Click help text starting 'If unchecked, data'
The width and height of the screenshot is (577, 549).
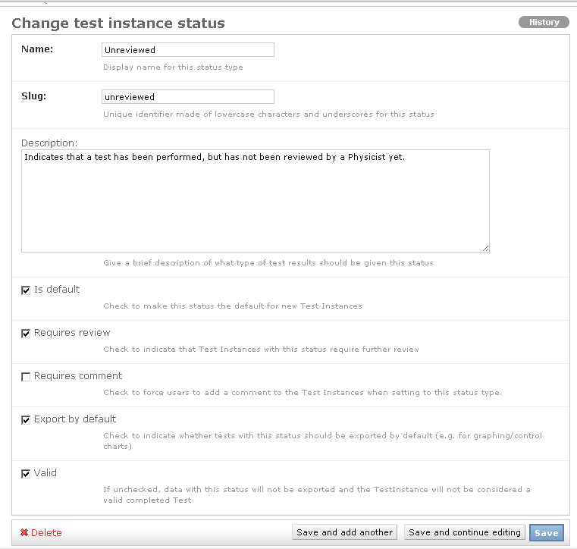317,494
